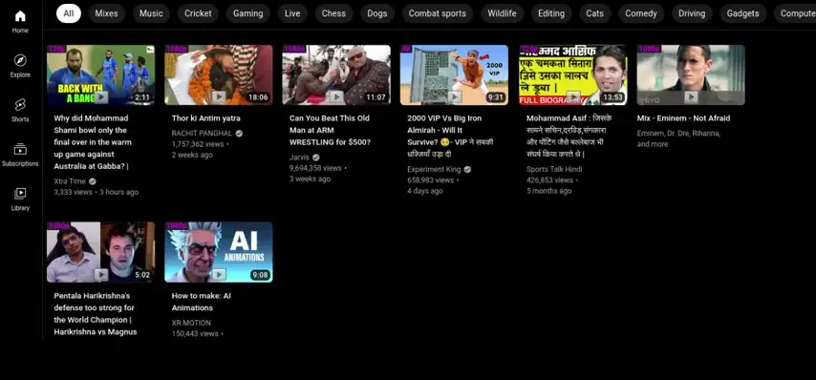This screenshot has width=816, height=380.
Task: Open title 'How to make: AI Animations'
Action: point(202,302)
